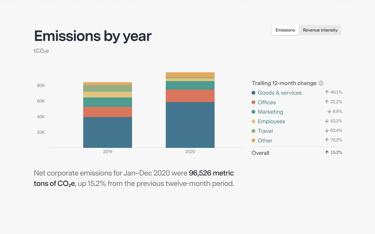Open the Offices category link
375x234 pixels.
[267, 102]
